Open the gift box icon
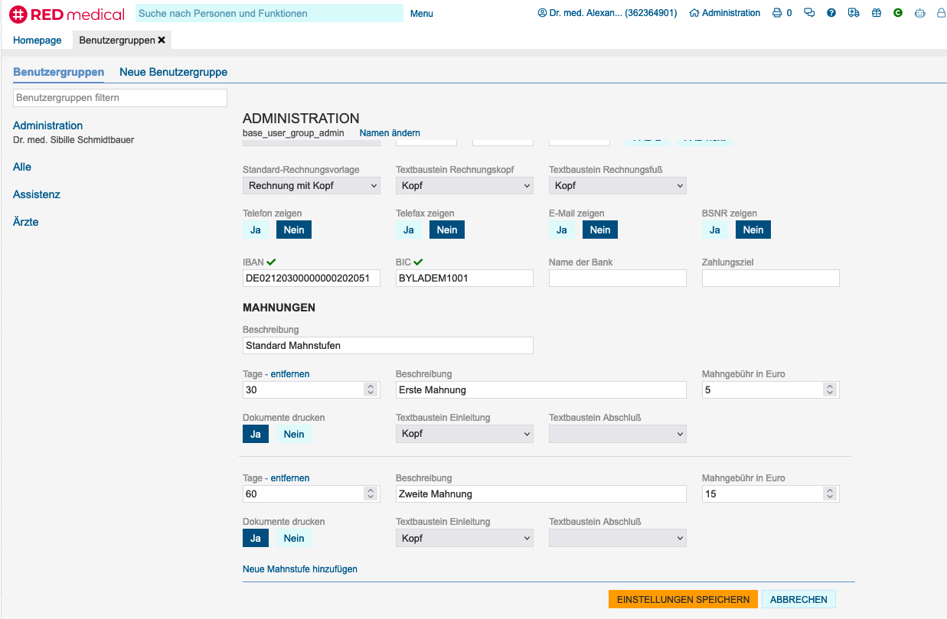Viewport: 947px width, 619px height. pos(877,13)
